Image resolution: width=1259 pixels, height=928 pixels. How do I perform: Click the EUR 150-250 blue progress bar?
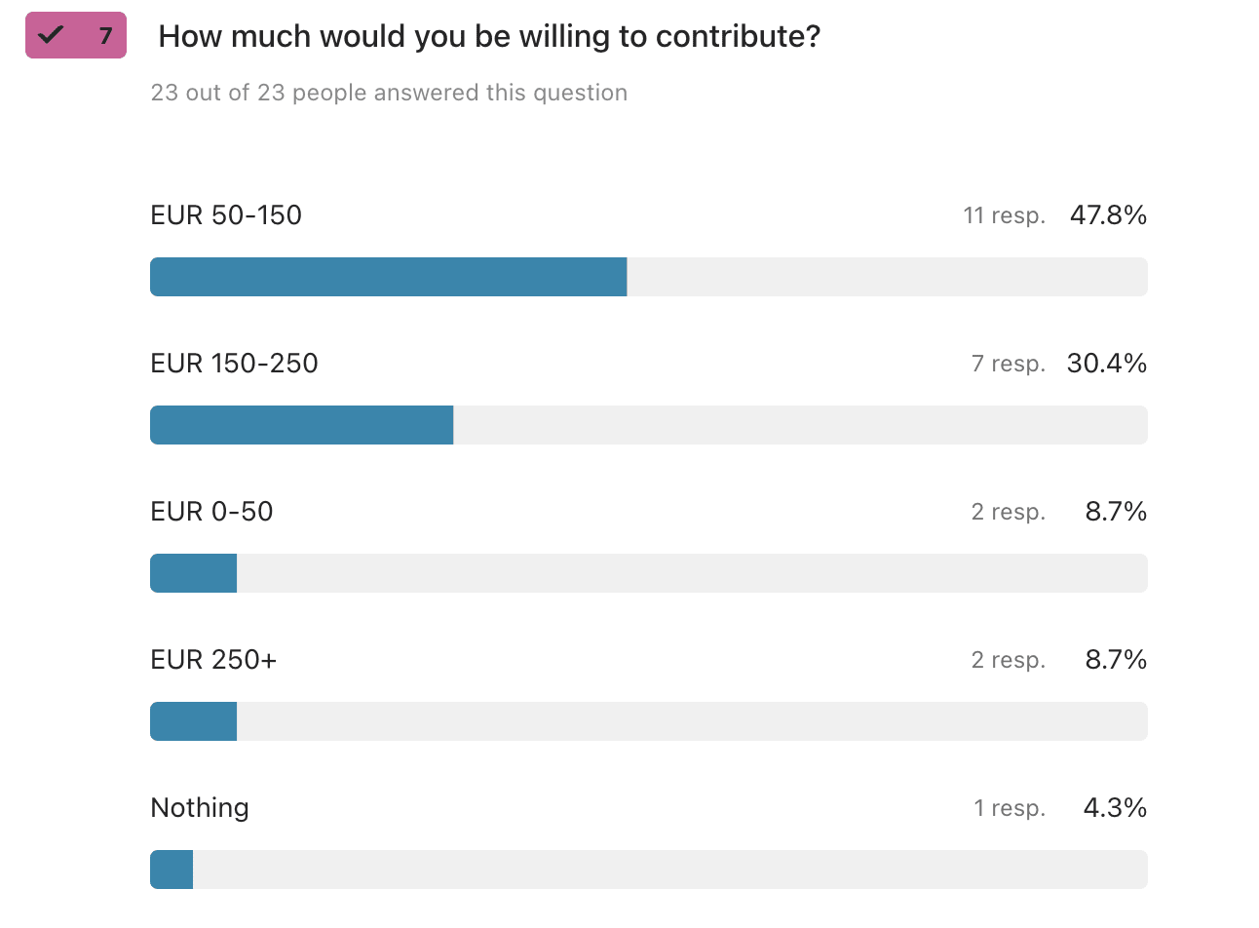click(x=301, y=425)
